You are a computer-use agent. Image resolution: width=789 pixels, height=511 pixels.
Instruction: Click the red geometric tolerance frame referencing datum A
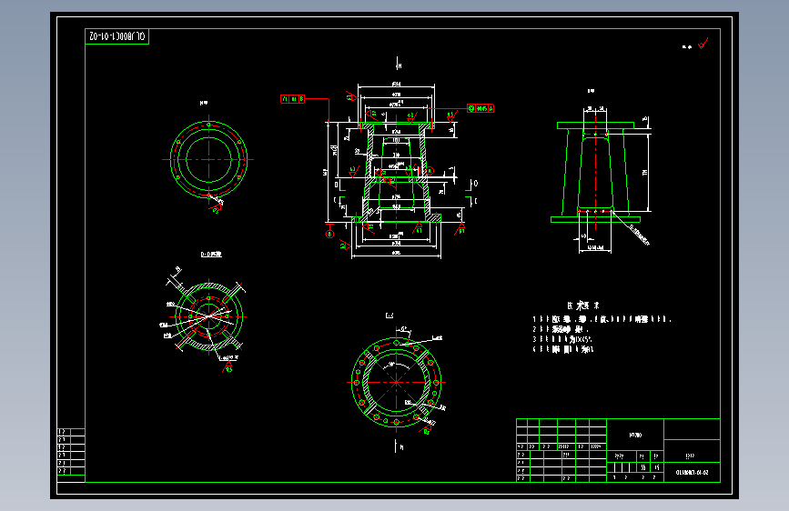pos(480,108)
